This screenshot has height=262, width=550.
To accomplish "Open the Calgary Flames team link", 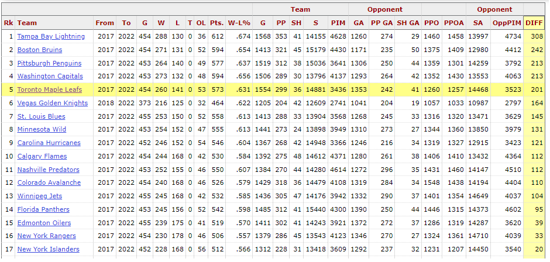I will click(x=42, y=156).
